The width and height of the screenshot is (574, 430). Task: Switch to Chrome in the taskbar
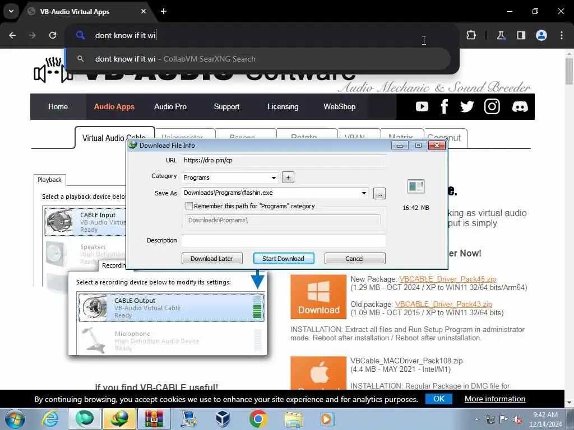pyautogui.click(x=258, y=419)
